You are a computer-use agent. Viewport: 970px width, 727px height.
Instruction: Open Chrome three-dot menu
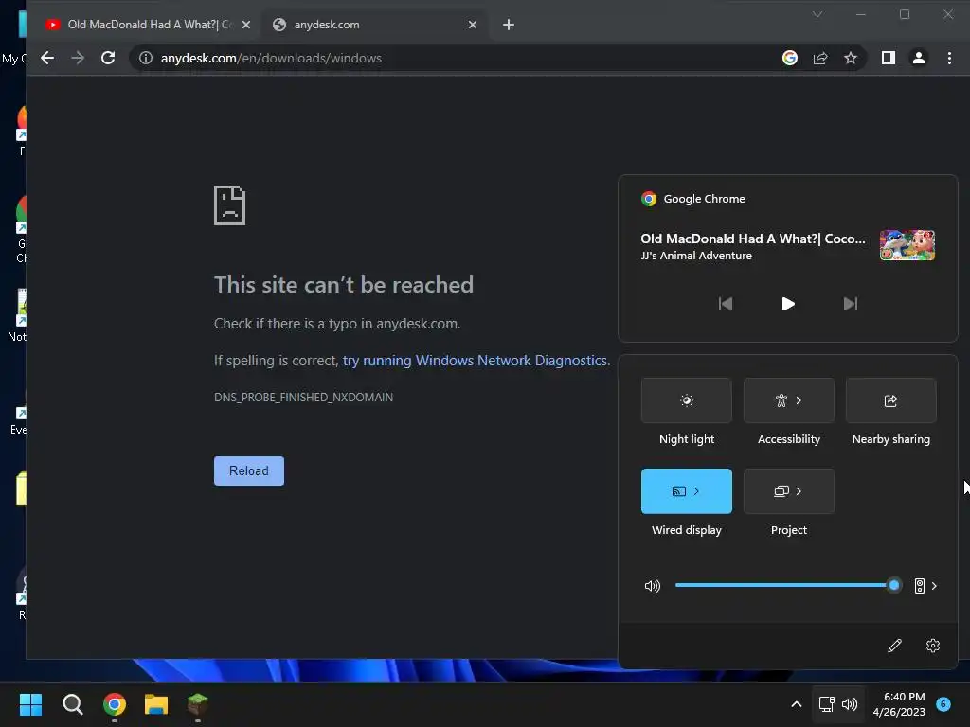(x=949, y=58)
